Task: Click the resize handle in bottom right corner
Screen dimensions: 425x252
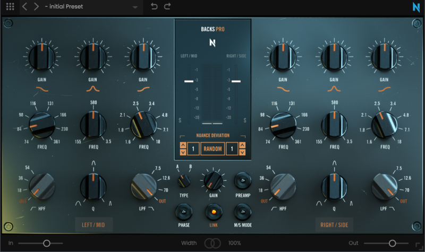Action: pyautogui.click(x=419, y=245)
